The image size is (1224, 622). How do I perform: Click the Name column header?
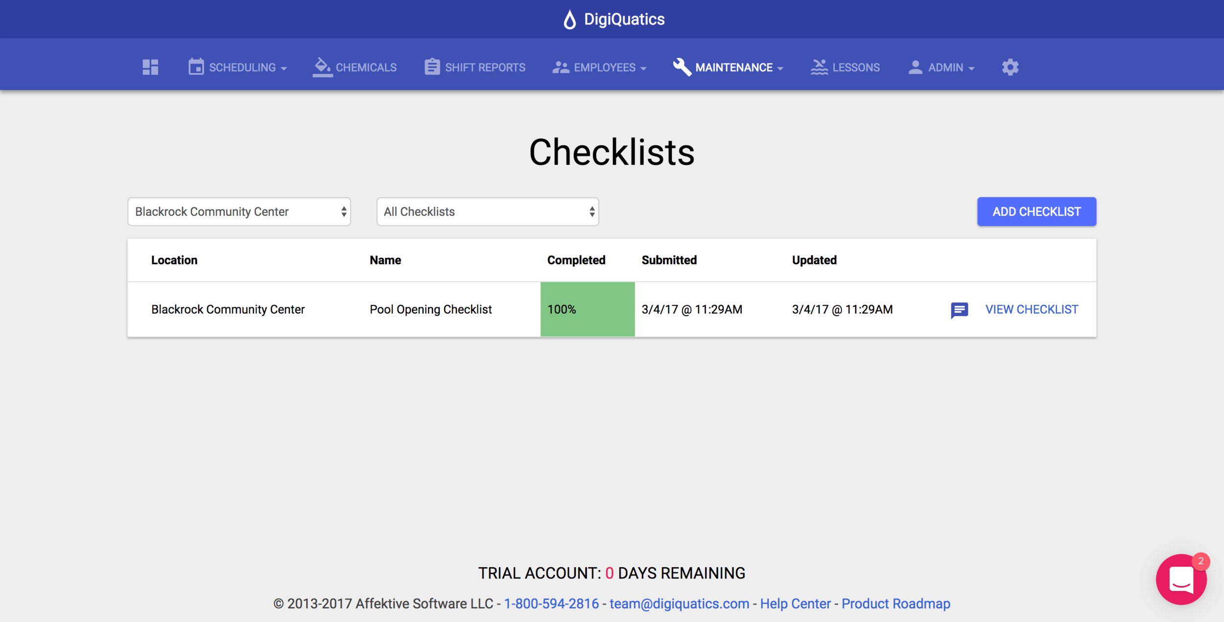(x=385, y=260)
